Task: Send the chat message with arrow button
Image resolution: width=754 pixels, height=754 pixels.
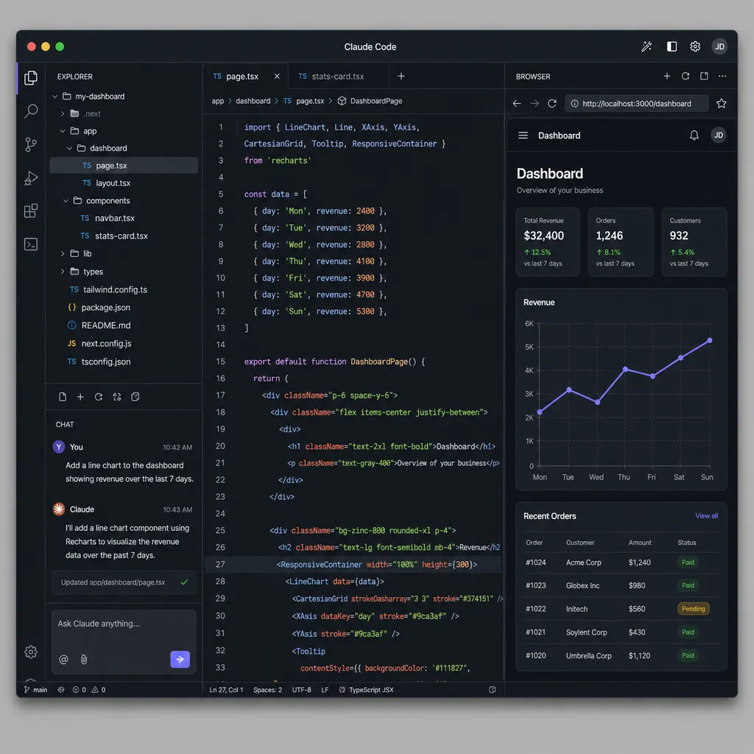Action: [180, 659]
